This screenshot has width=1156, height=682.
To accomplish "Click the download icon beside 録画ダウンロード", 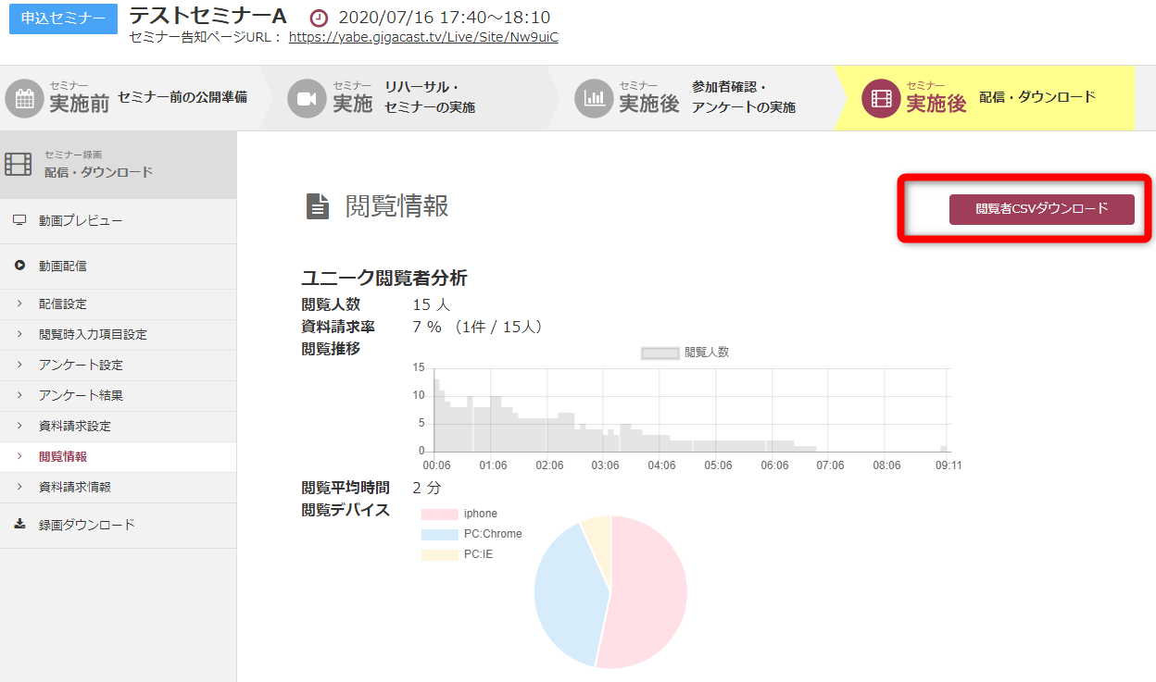I will (x=19, y=525).
